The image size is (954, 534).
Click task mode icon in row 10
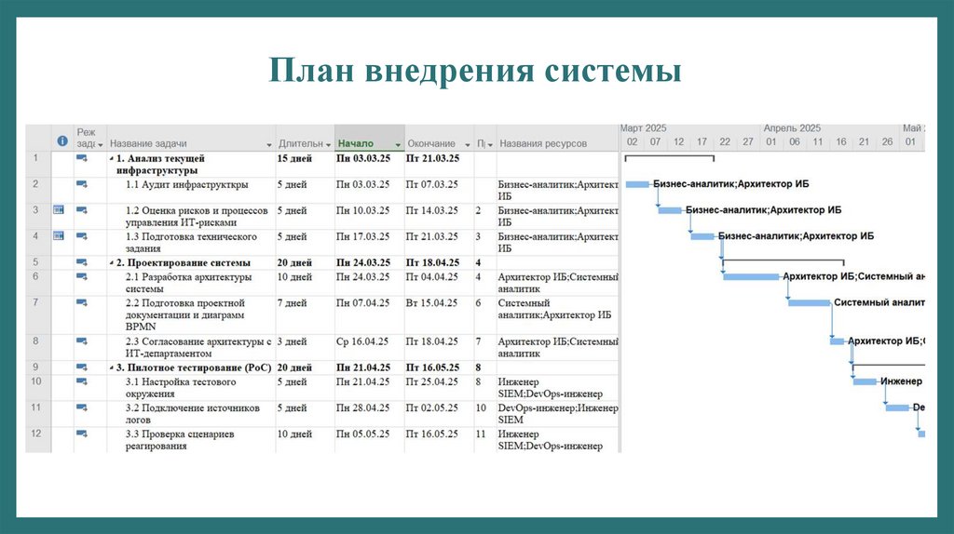point(82,381)
